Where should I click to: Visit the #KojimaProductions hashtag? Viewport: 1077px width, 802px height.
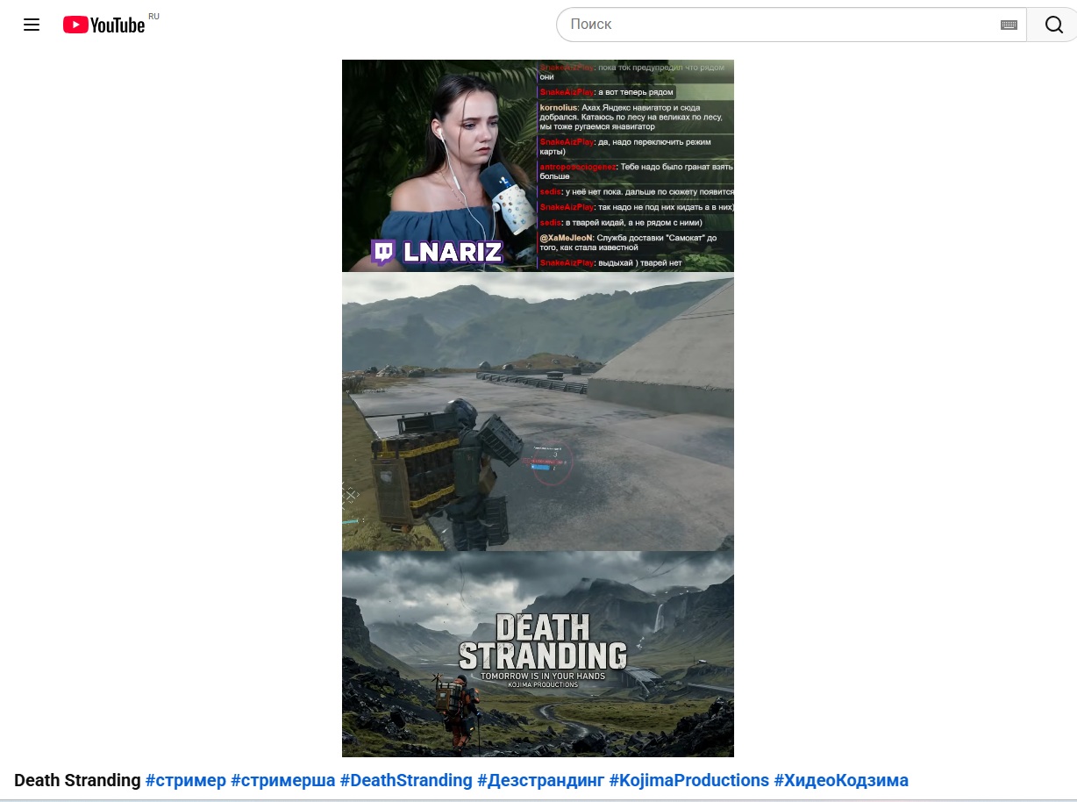[x=688, y=780]
